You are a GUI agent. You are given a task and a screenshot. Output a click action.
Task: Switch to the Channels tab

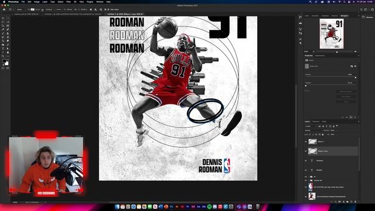point(316,121)
